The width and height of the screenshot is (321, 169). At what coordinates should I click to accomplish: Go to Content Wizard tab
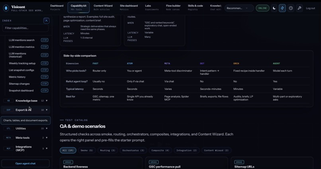point(103,8)
